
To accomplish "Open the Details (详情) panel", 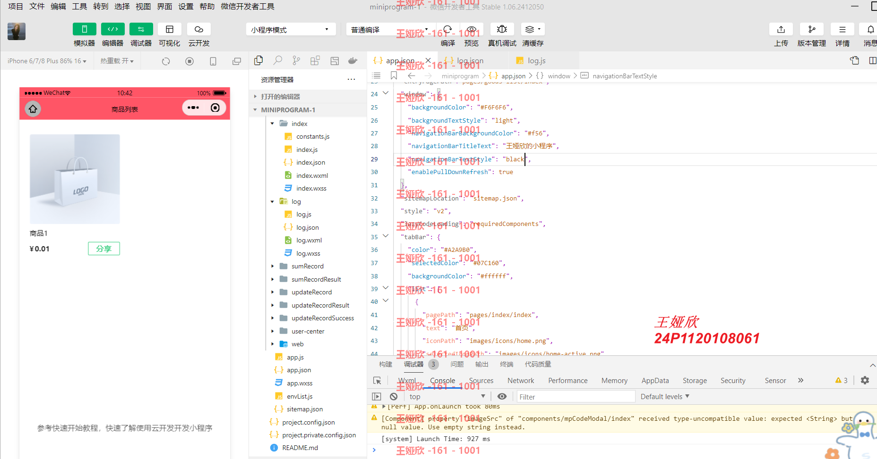I will (842, 29).
